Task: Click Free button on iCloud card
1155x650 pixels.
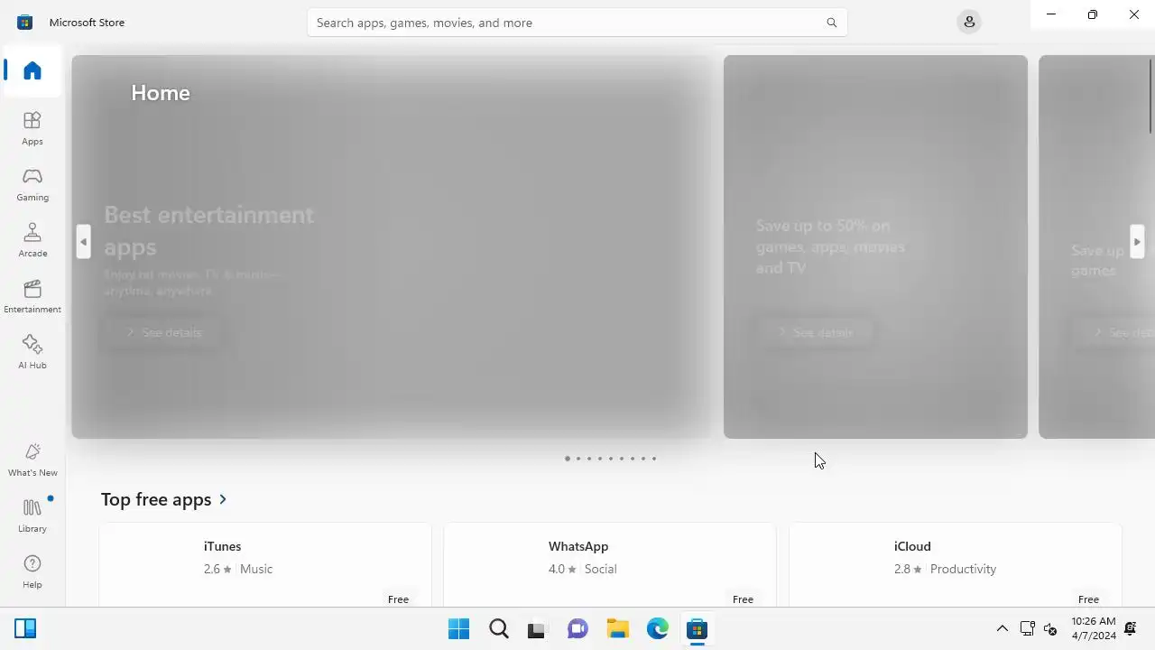Action: pyautogui.click(x=1088, y=599)
